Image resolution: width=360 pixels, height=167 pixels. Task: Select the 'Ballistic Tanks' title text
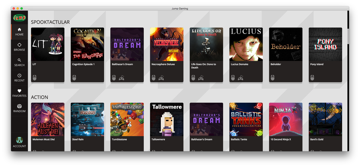click(240, 139)
